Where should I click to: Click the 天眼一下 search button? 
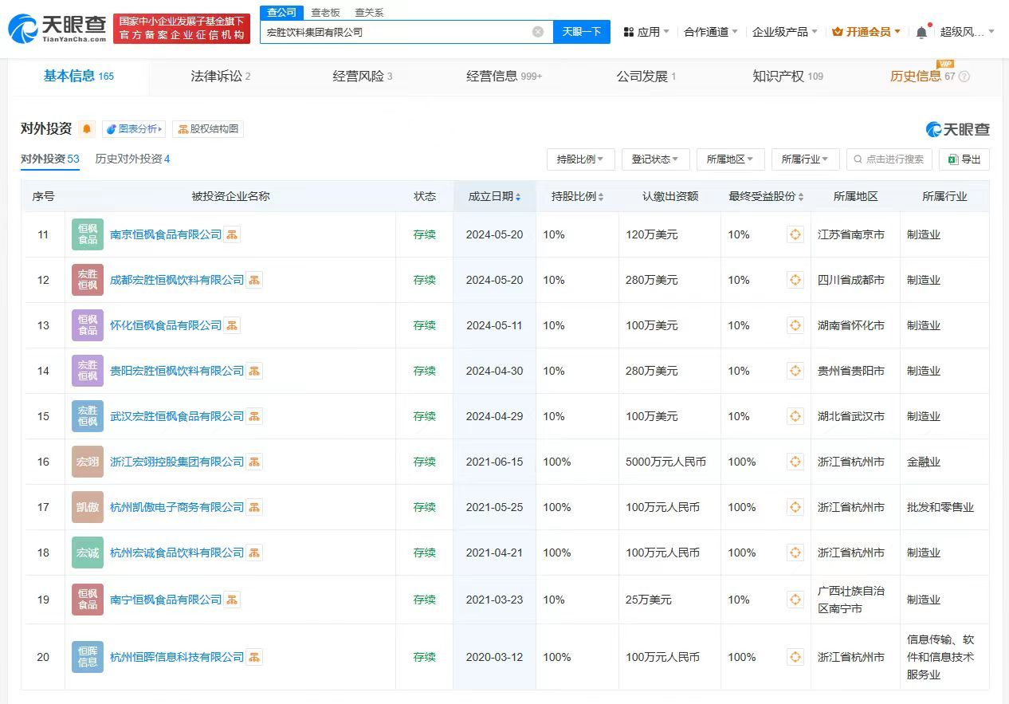pyautogui.click(x=580, y=31)
